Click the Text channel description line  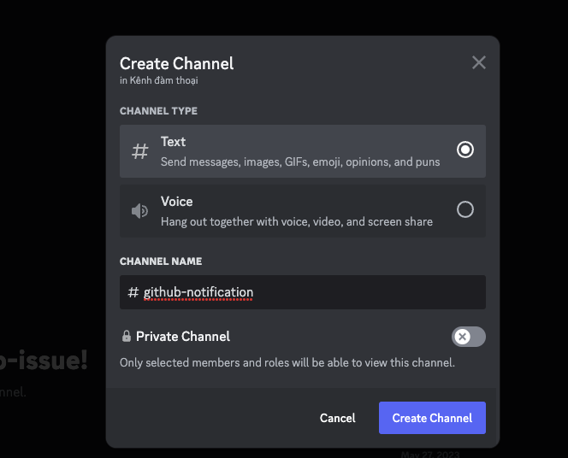300,161
